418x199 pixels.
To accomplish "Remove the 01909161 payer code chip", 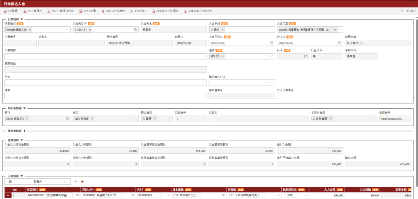I will pyautogui.click(x=90, y=30).
